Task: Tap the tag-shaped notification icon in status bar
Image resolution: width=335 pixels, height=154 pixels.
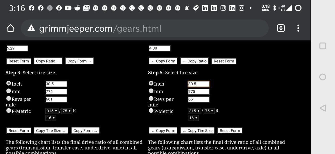Action: click(x=196, y=8)
